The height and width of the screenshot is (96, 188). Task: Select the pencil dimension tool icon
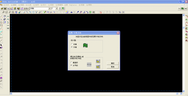point(45,12)
